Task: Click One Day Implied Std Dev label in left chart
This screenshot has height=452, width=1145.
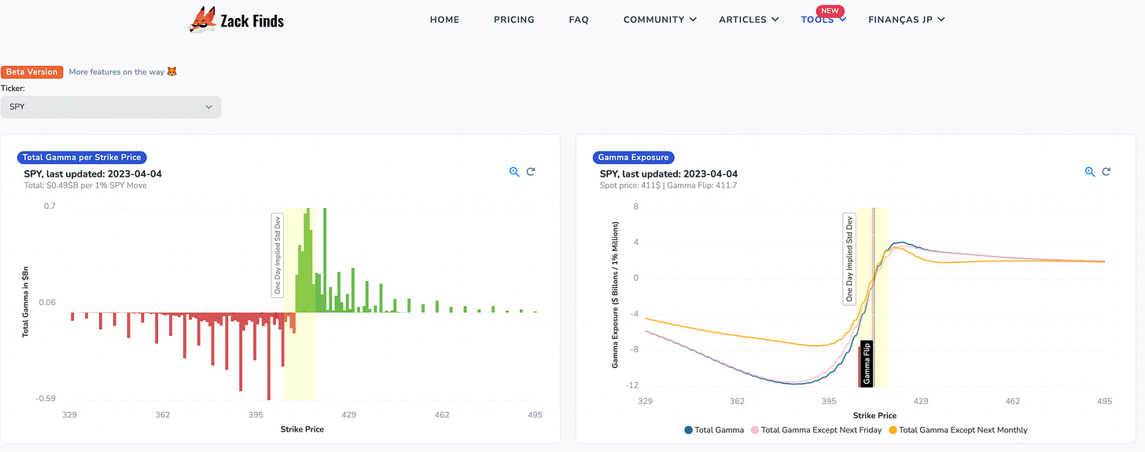Action: (278, 255)
